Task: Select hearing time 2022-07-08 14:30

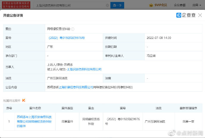Action: (159, 38)
